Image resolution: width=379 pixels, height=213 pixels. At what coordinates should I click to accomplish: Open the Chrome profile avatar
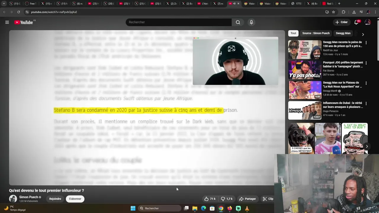(368, 12)
